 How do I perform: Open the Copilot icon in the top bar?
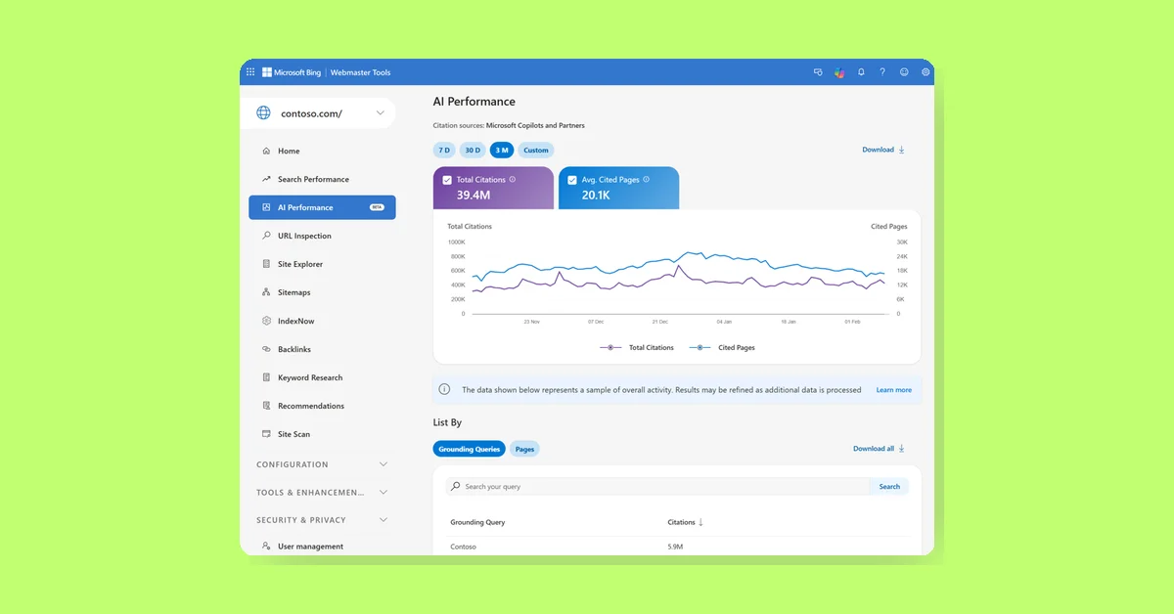839,71
